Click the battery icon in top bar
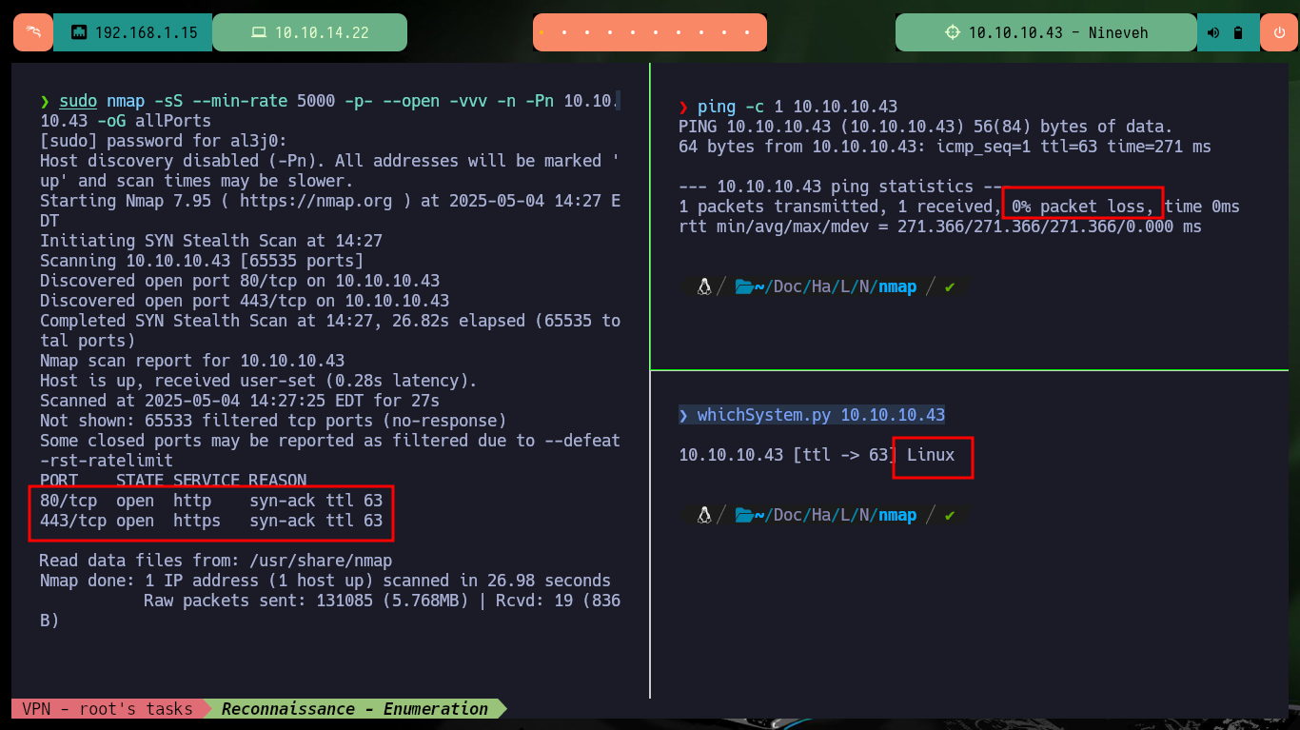 click(1237, 32)
